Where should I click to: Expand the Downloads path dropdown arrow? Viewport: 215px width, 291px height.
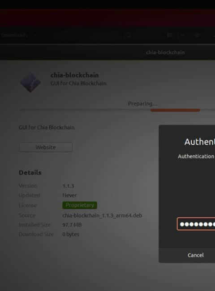pos(34,35)
